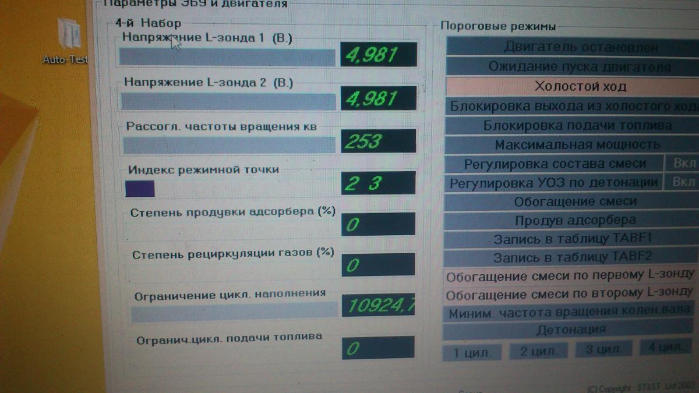Click the 'Пороговые режимы' group title
Image resolution: width=699 pixels, height=393 pixels.
(x=498, y=26)
